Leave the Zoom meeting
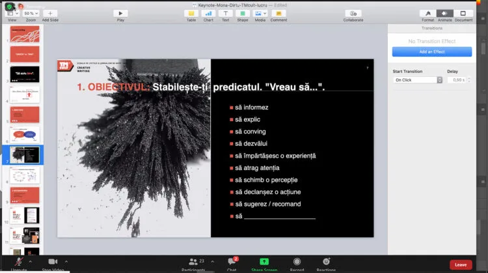This screenshot has width=488, height=273. click(461, 265)
